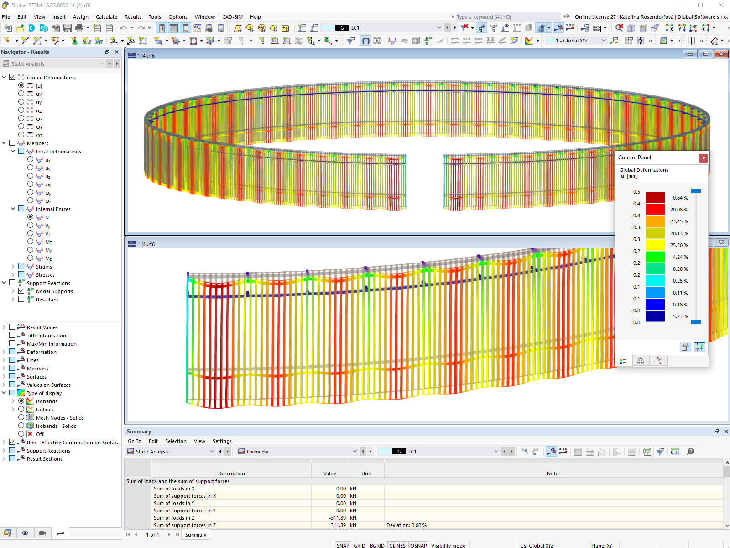Open the Export to Excel icon in Summary toolbar
The height and width of the screenshot is (548, 730).
(647, 452)
